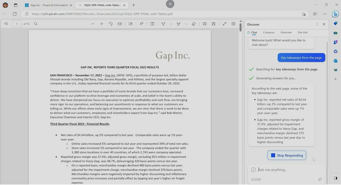The width and height of the screenshot is (341, 185).
Task: Open the user profile avatar
Action: coord(5,5)
